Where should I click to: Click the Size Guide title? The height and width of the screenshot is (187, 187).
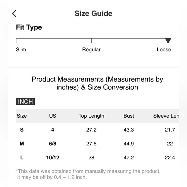tap(93, 13)
